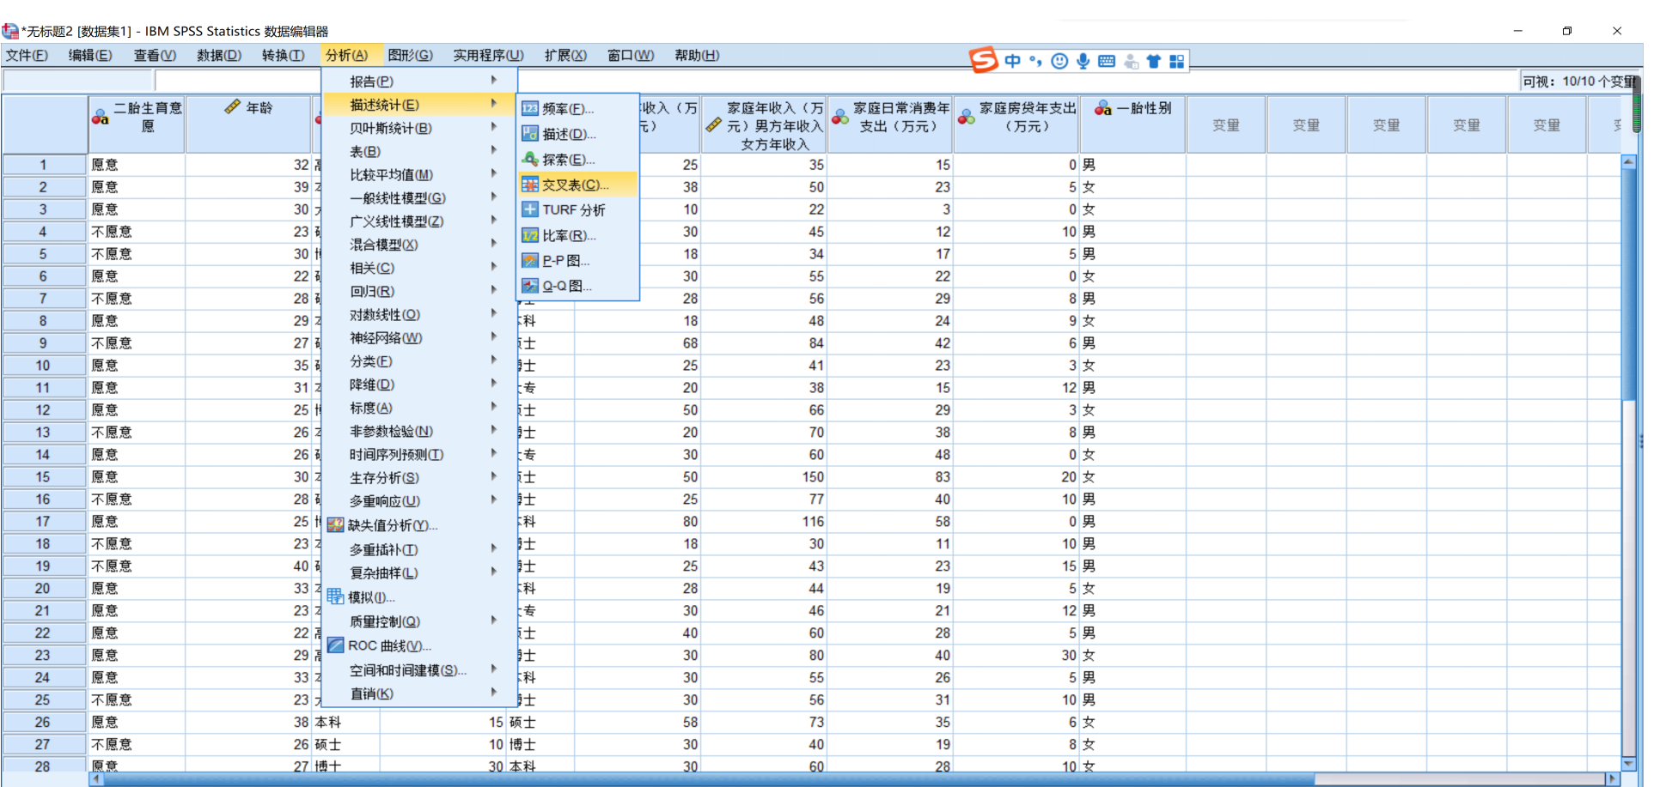Click nominal icon of 家庭房贷年支出 column
This screenshot has width=1660, height=787.
(967, 117)
